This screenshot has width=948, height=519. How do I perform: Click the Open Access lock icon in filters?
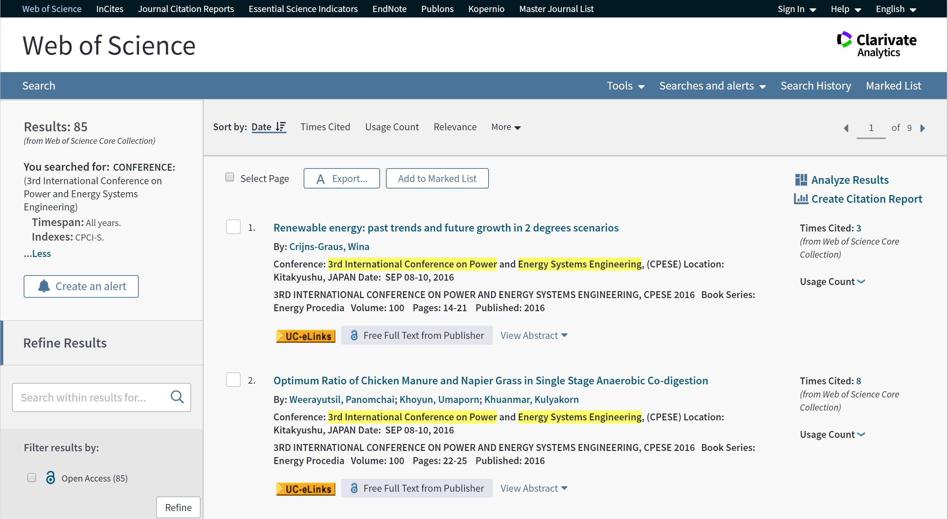tap(50, 478)
